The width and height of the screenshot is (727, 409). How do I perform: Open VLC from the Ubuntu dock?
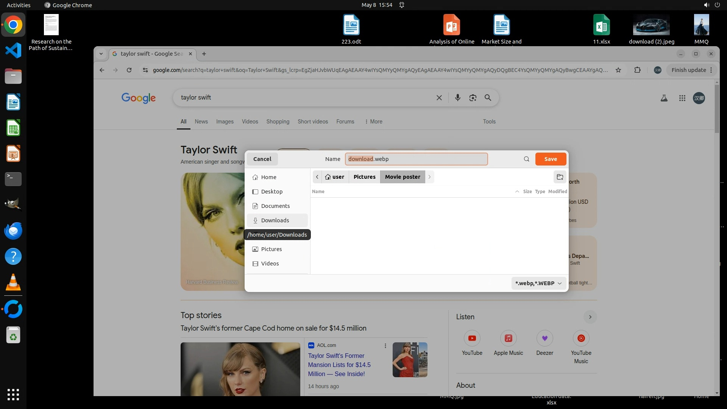13,283
